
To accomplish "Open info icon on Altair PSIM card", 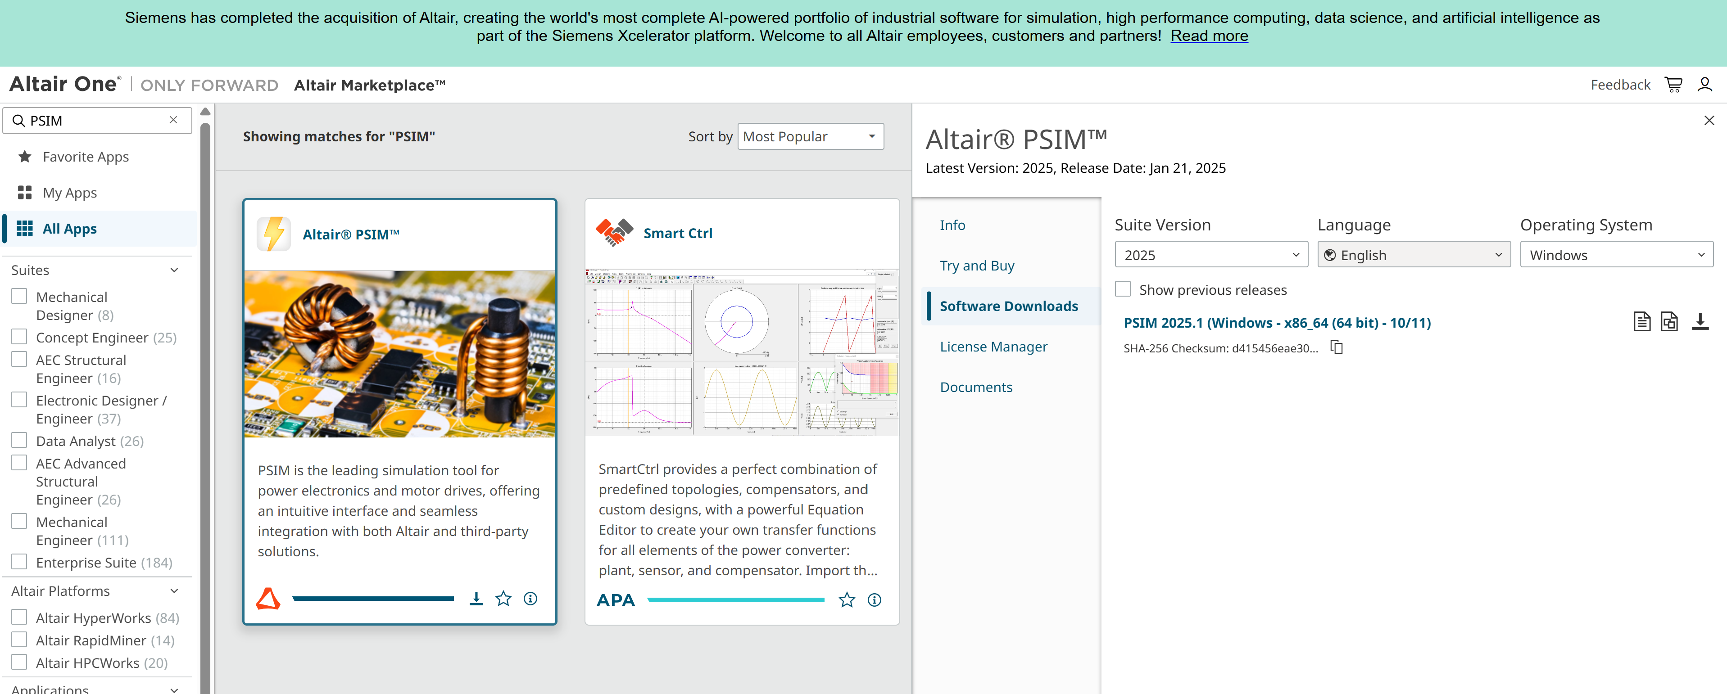I will (530, 598).
